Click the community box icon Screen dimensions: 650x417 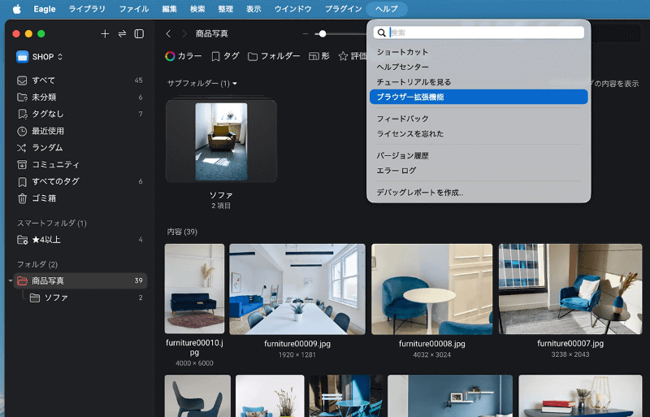pyautogui.click(x=22, y=165)
